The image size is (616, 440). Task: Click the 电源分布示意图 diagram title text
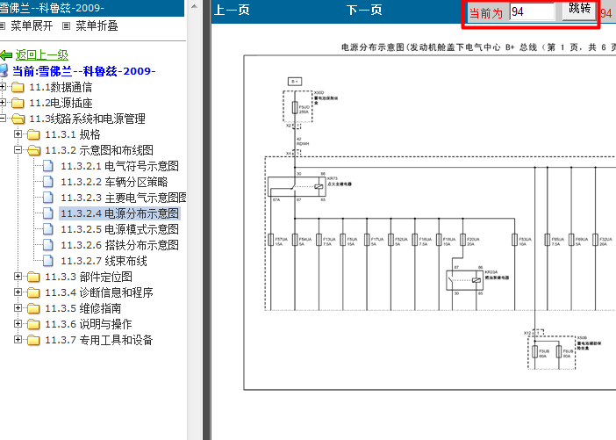[x=478, y=47]
